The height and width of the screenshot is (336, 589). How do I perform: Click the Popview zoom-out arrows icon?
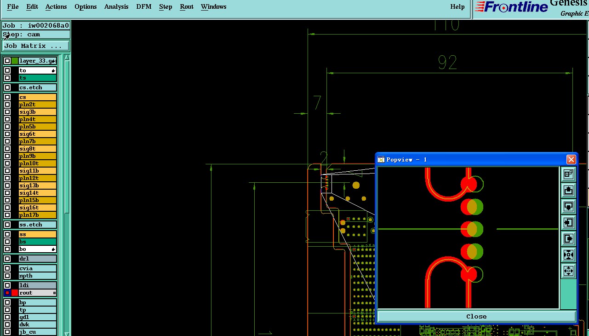point(568,271)
